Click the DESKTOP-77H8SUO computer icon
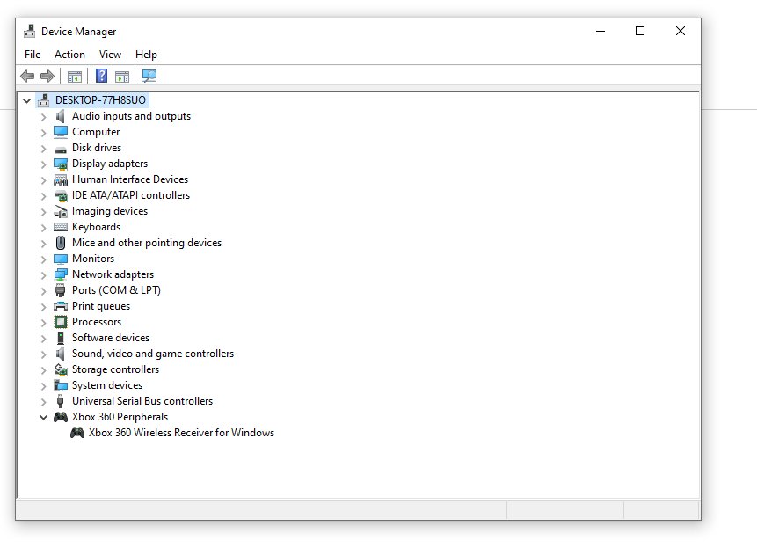Screen dimensions: 757x548 point(43,99)
